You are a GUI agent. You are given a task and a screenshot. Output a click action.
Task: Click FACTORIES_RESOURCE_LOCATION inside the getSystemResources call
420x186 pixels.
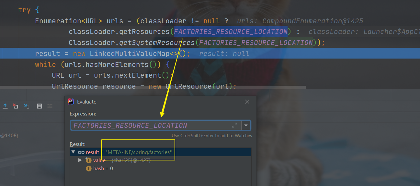256,43
